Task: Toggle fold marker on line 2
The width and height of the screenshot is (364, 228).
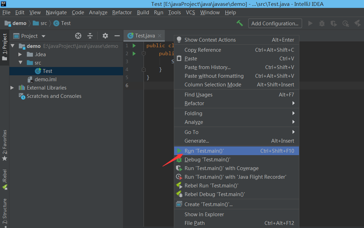Action: point(144,53)
